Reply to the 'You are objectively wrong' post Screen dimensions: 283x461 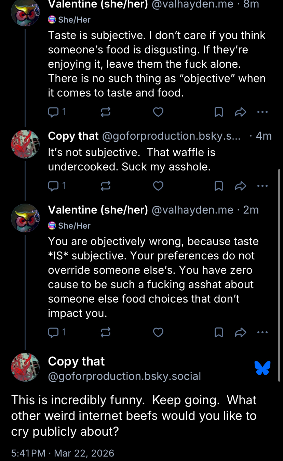pos(54,332)
